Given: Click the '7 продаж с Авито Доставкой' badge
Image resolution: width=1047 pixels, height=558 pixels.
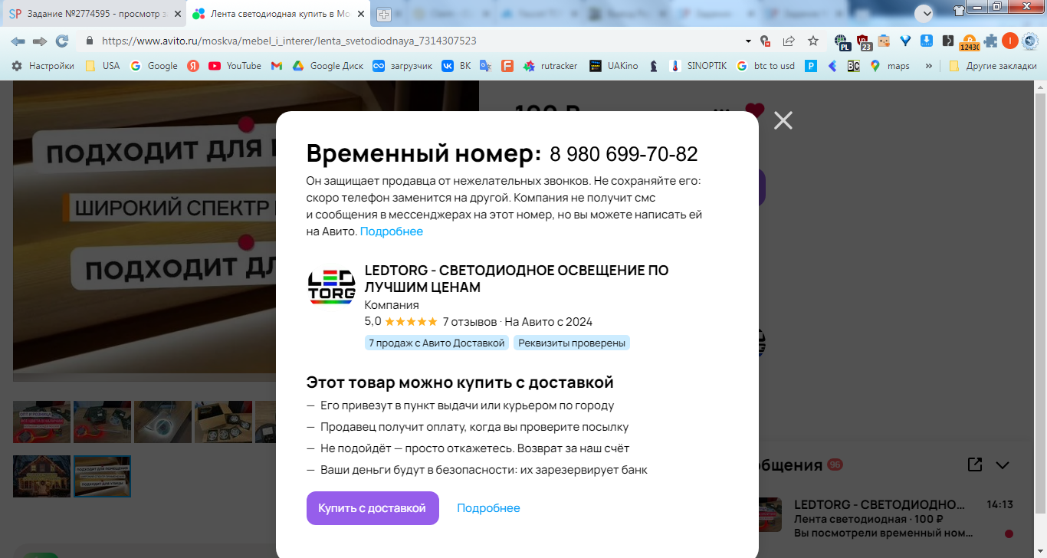Looking at the screenshot, I should tap(437, 343).
